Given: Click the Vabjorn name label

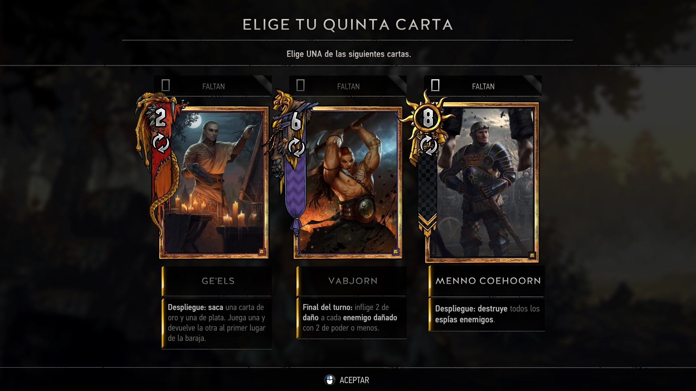Looking at the screenshot, I should click(352, 281).
